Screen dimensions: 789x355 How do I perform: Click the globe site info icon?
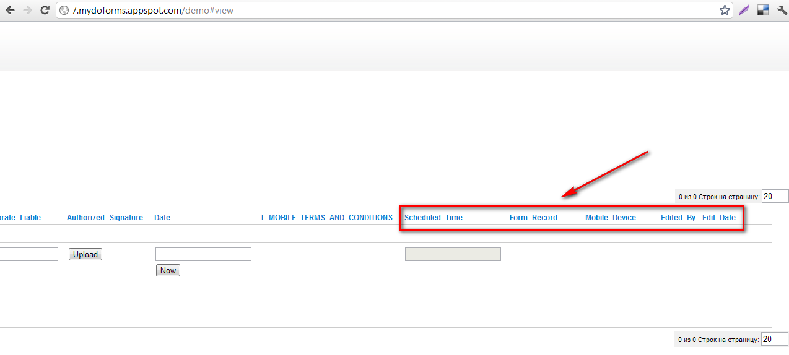tap(64, 11)
